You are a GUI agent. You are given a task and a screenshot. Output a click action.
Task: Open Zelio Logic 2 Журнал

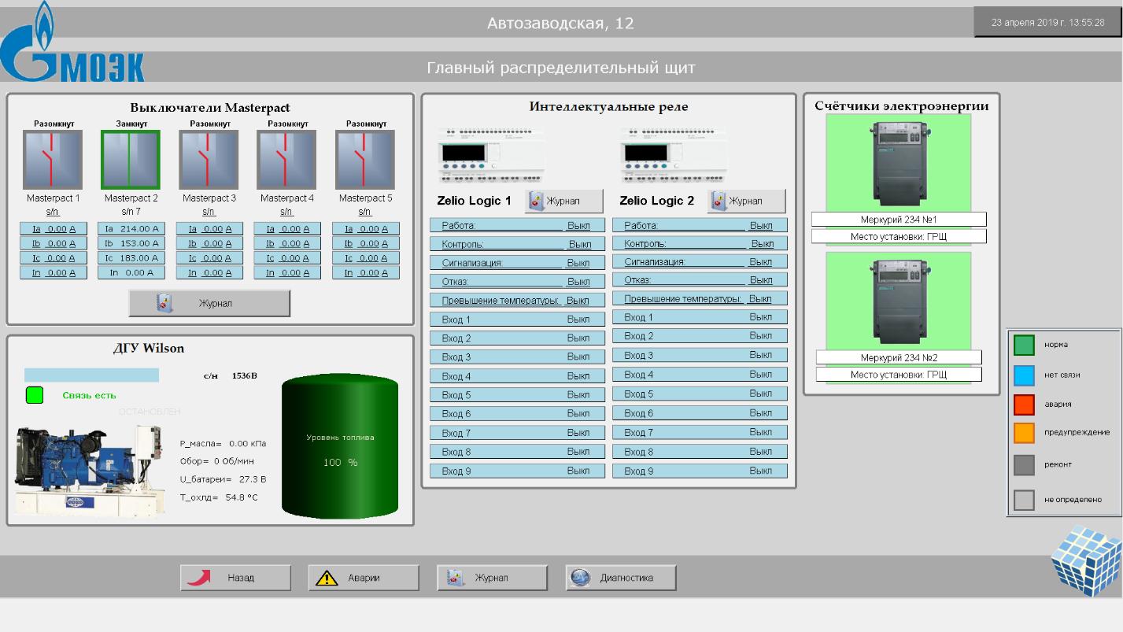[746, 201]
